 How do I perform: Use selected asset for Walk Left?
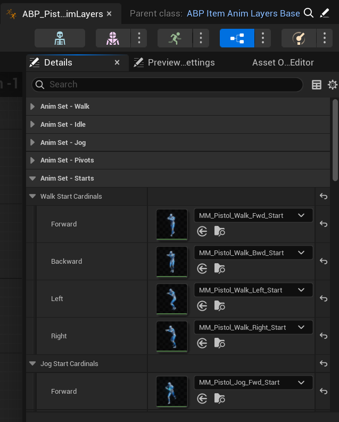[202, 306]
